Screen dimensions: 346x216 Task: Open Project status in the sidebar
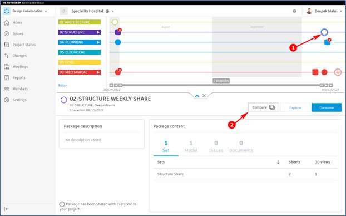tap(24, 45)
